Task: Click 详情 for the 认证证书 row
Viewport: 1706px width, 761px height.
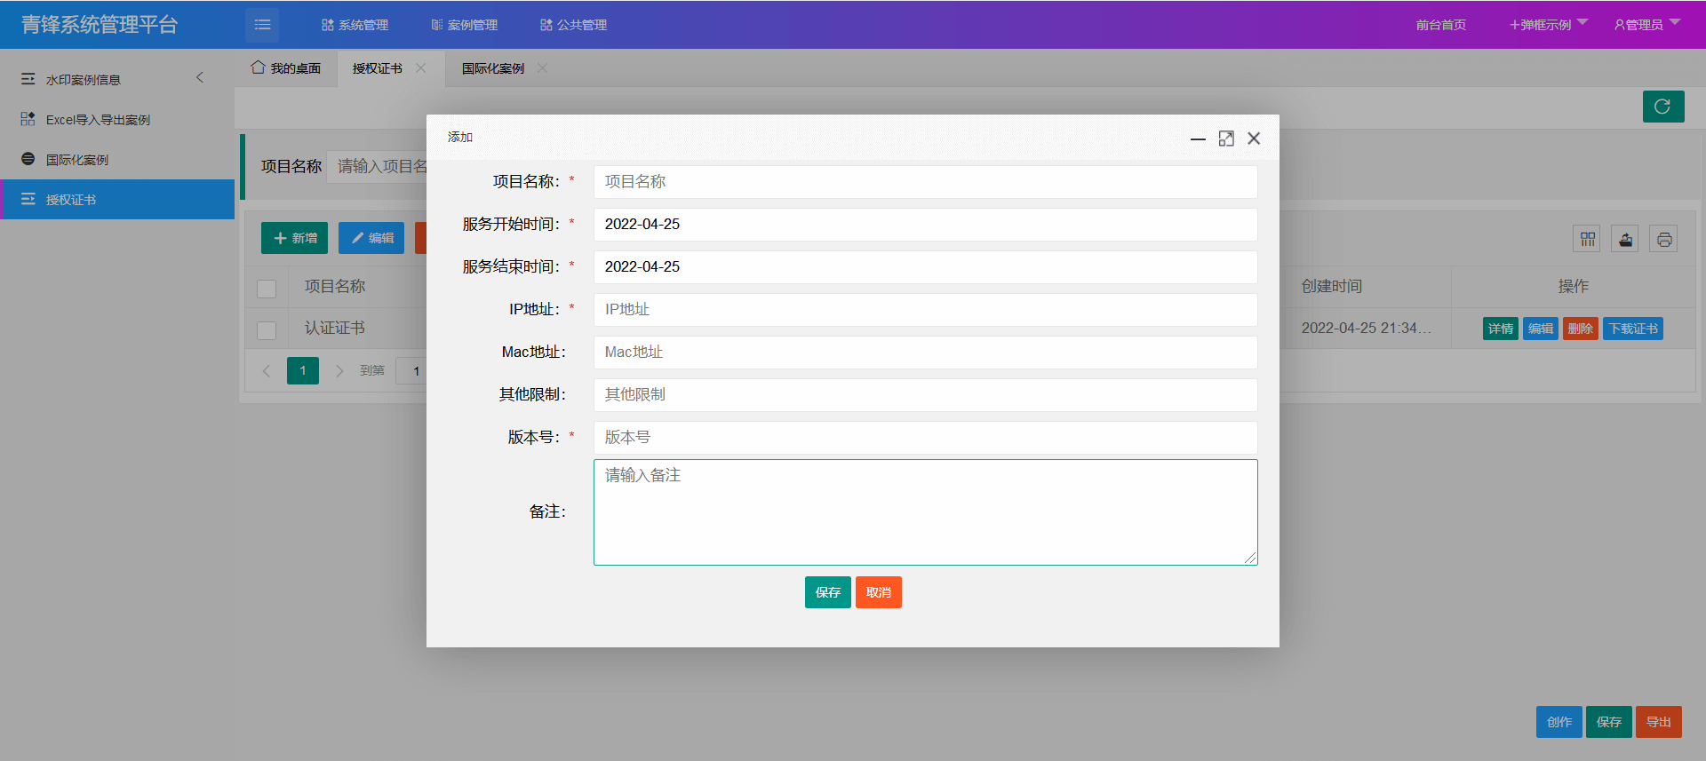Action: tap(1501, 329)
